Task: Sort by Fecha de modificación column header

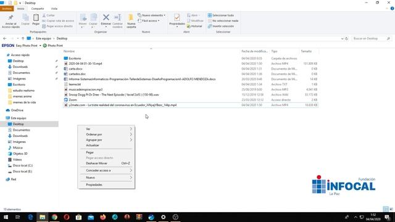Action: 255,51
